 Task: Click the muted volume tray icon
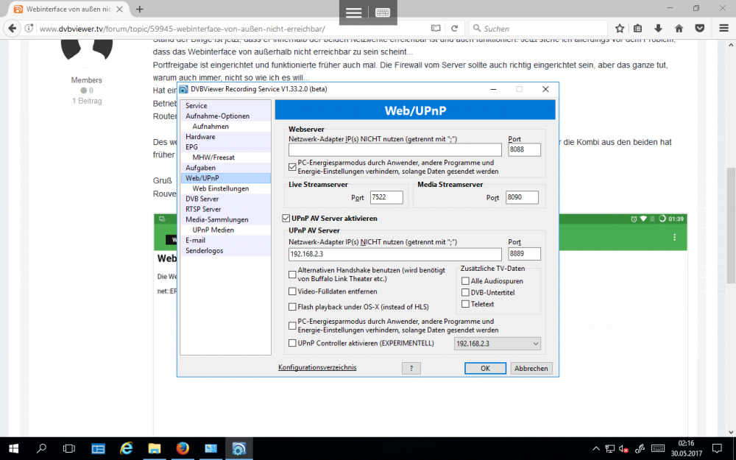click(624, 449)
